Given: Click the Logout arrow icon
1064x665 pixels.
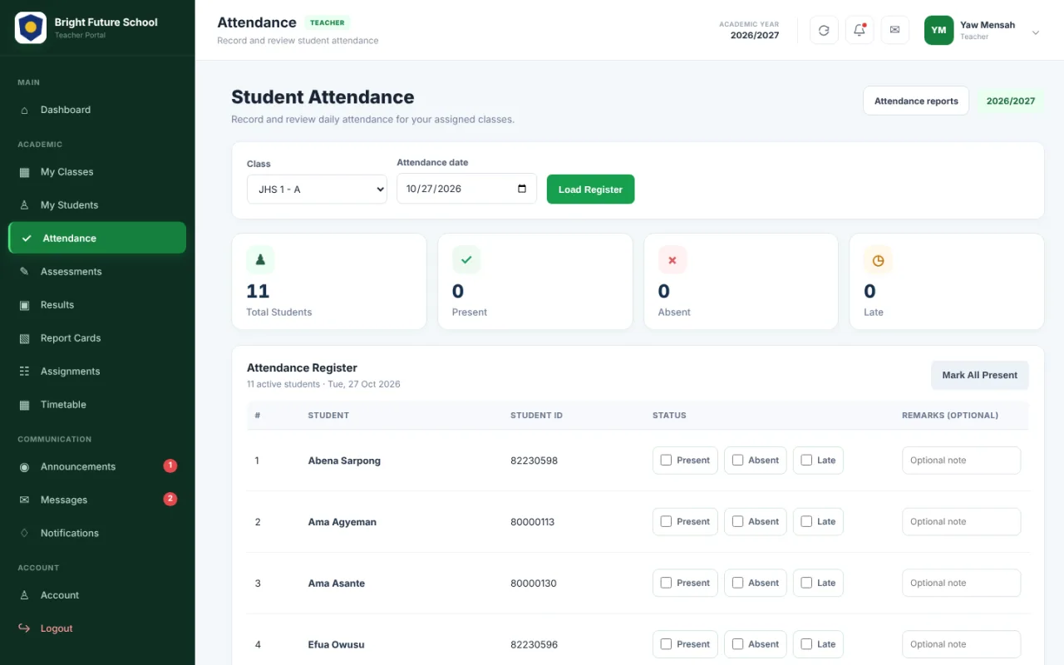Looking at the screenshot, I should 24,628.
